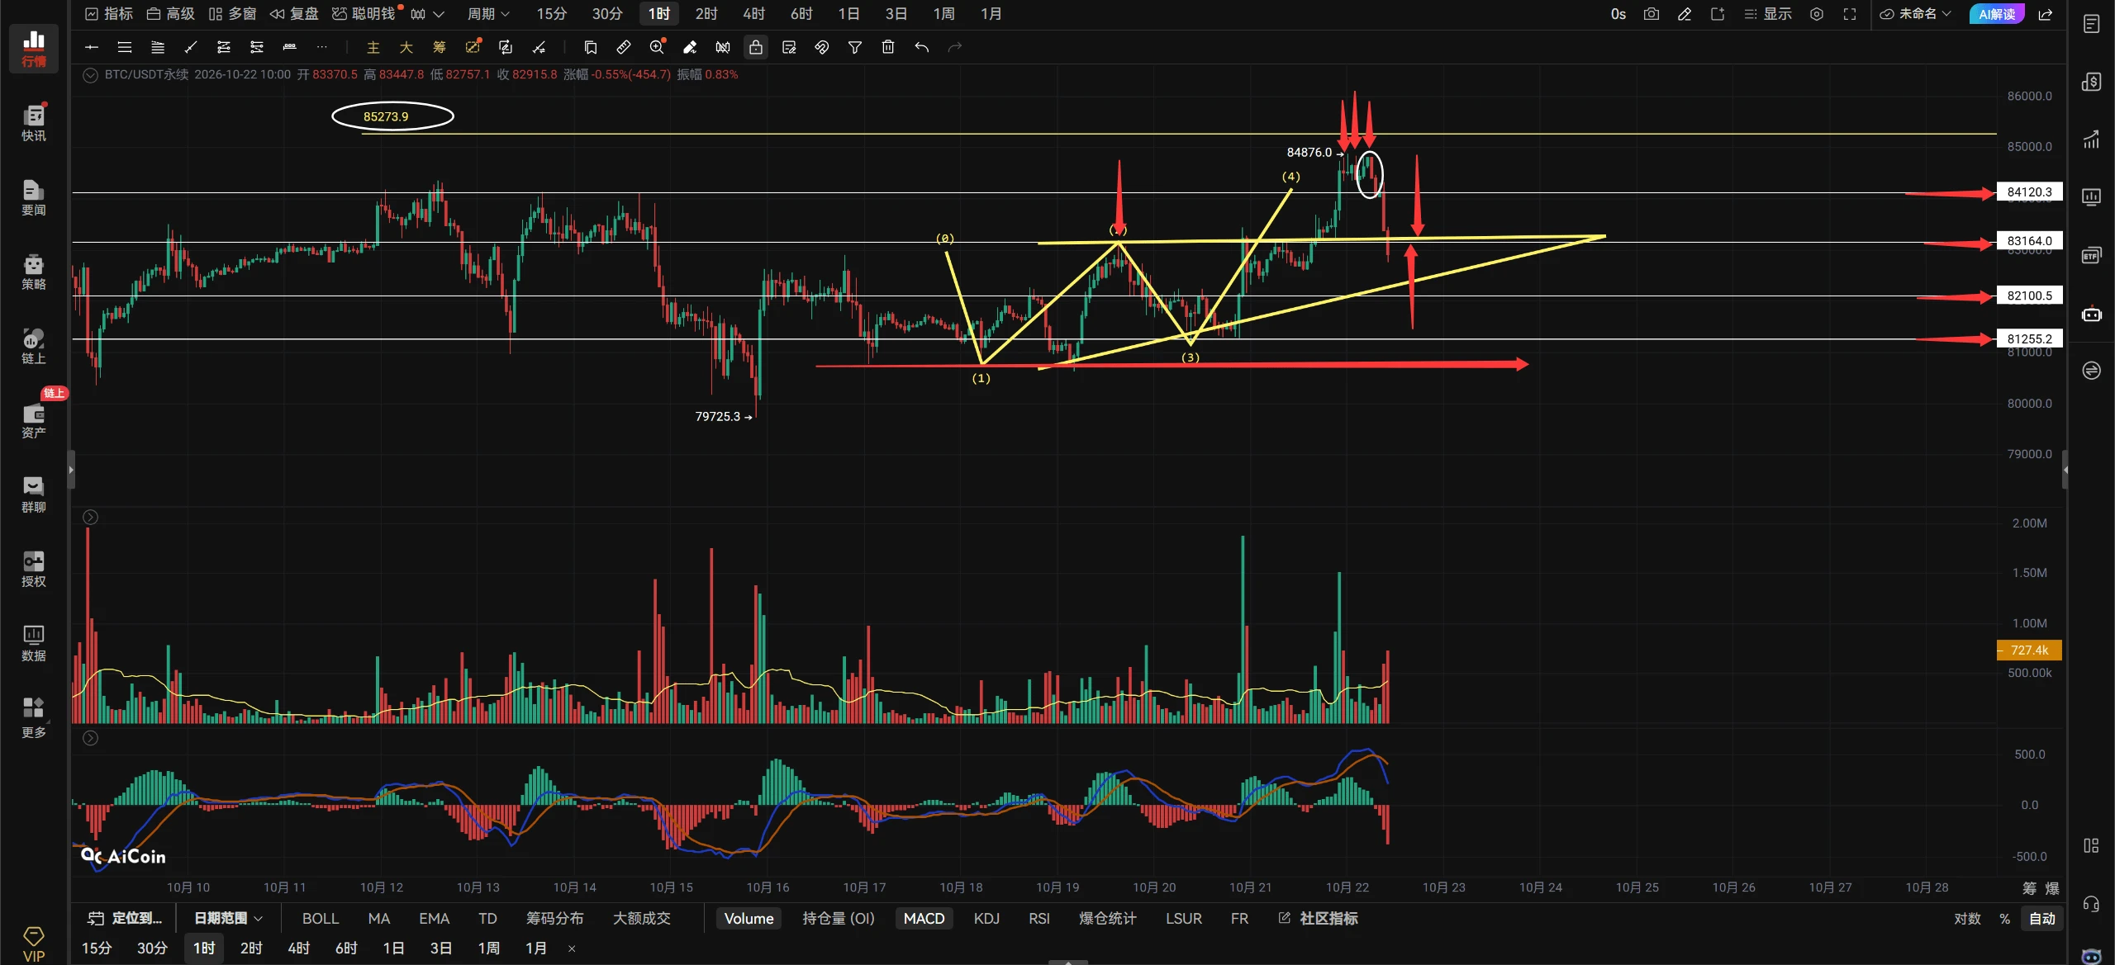Open chart settings hexagon icon

(x=1816, y=14)
